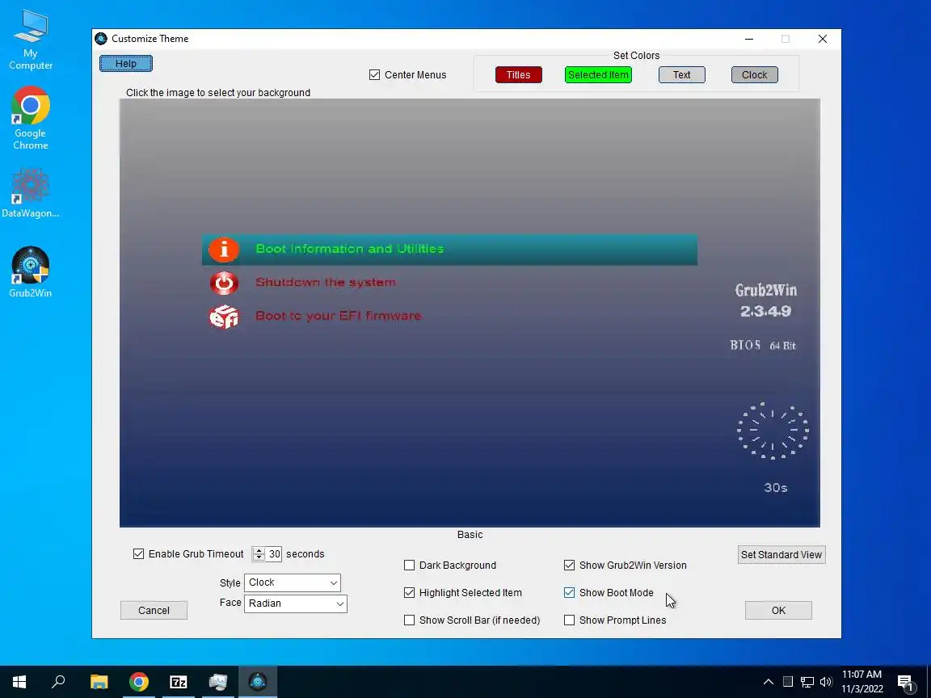Close the Customize Theme window
Viewport: 931px width, 698px height.
tap(823, 39)
